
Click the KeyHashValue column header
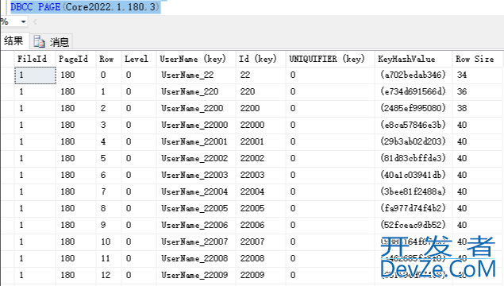tap(414, 59)
